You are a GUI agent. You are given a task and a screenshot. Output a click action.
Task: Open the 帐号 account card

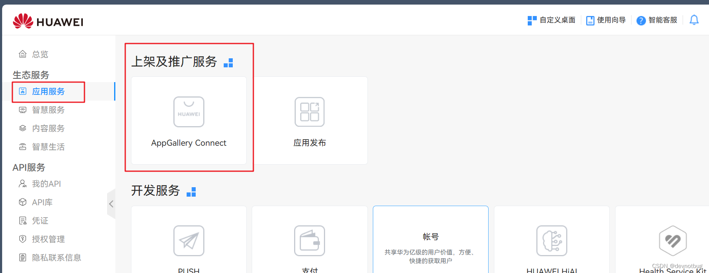pos(431,239)
